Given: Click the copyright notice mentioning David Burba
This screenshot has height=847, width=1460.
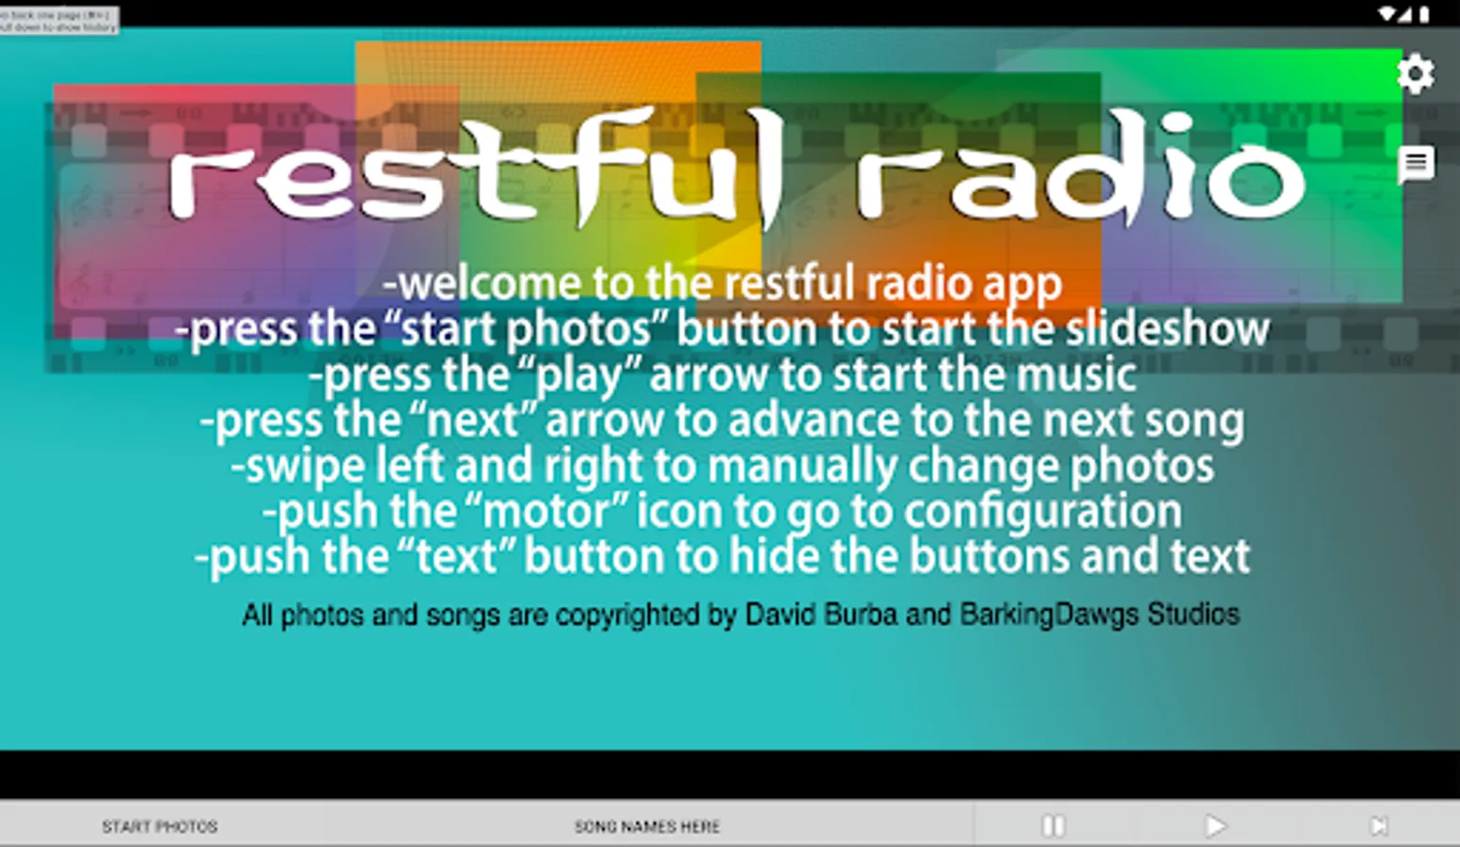Looking at the screenshot, I should tap(740, 615).
